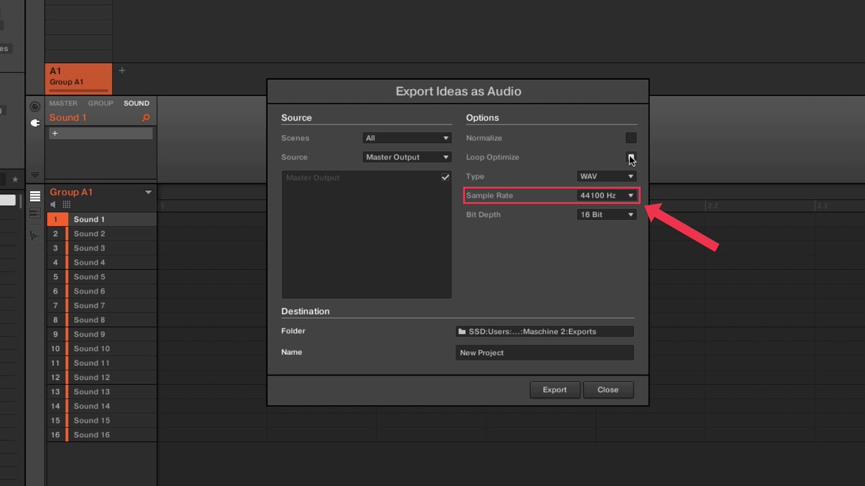
Task: Open the Source dropdown showing Master Output
Action: tap(407, 157)
